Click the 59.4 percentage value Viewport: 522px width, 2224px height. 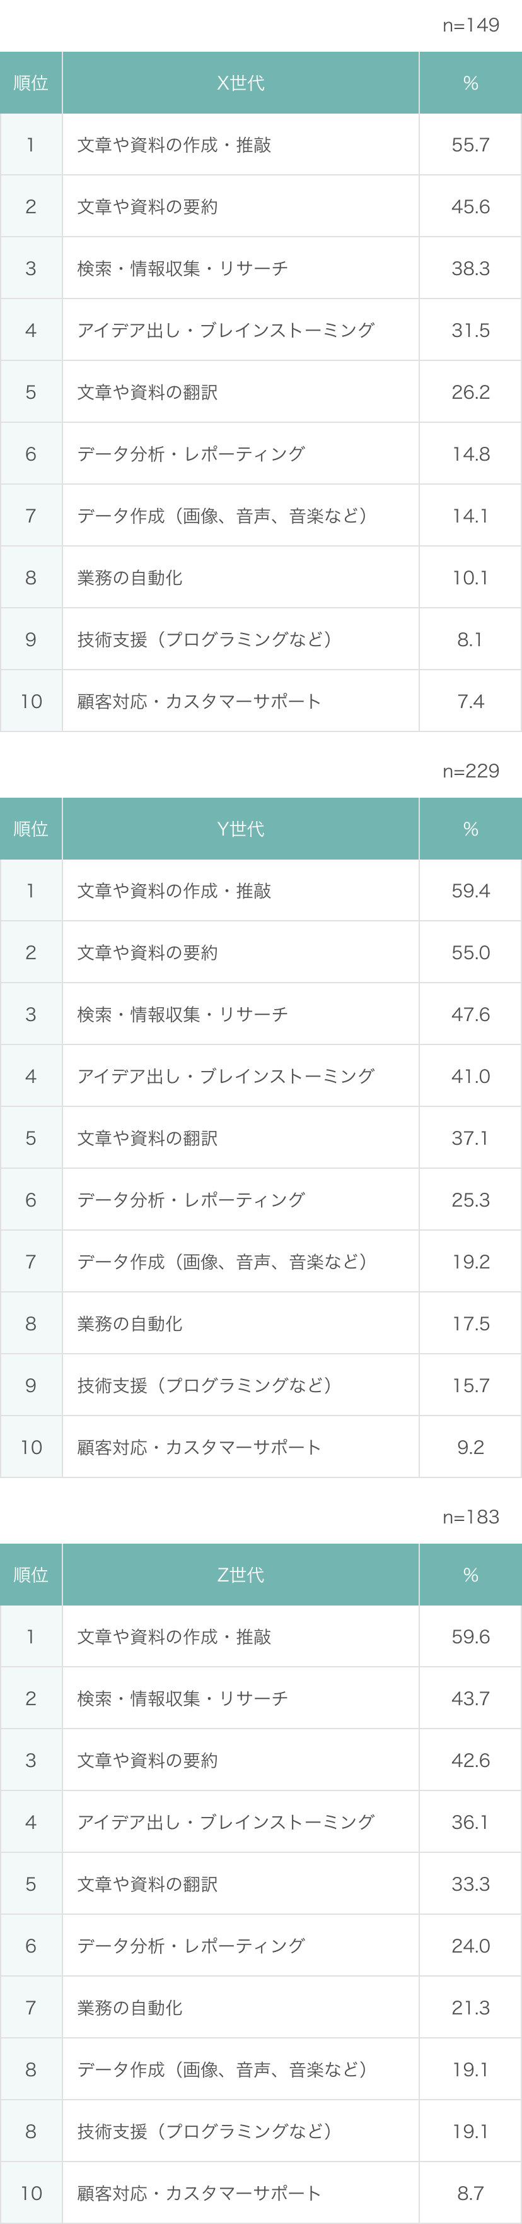(470, 891)
